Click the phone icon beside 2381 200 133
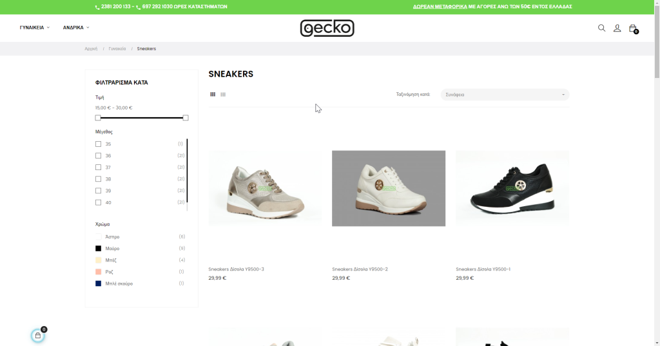 pos(97,7)
